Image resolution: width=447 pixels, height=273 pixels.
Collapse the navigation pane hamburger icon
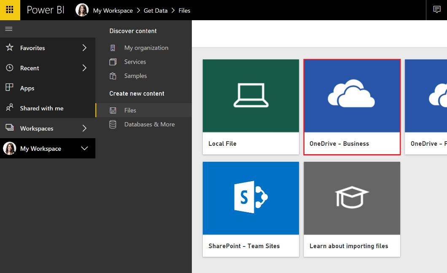9,29
